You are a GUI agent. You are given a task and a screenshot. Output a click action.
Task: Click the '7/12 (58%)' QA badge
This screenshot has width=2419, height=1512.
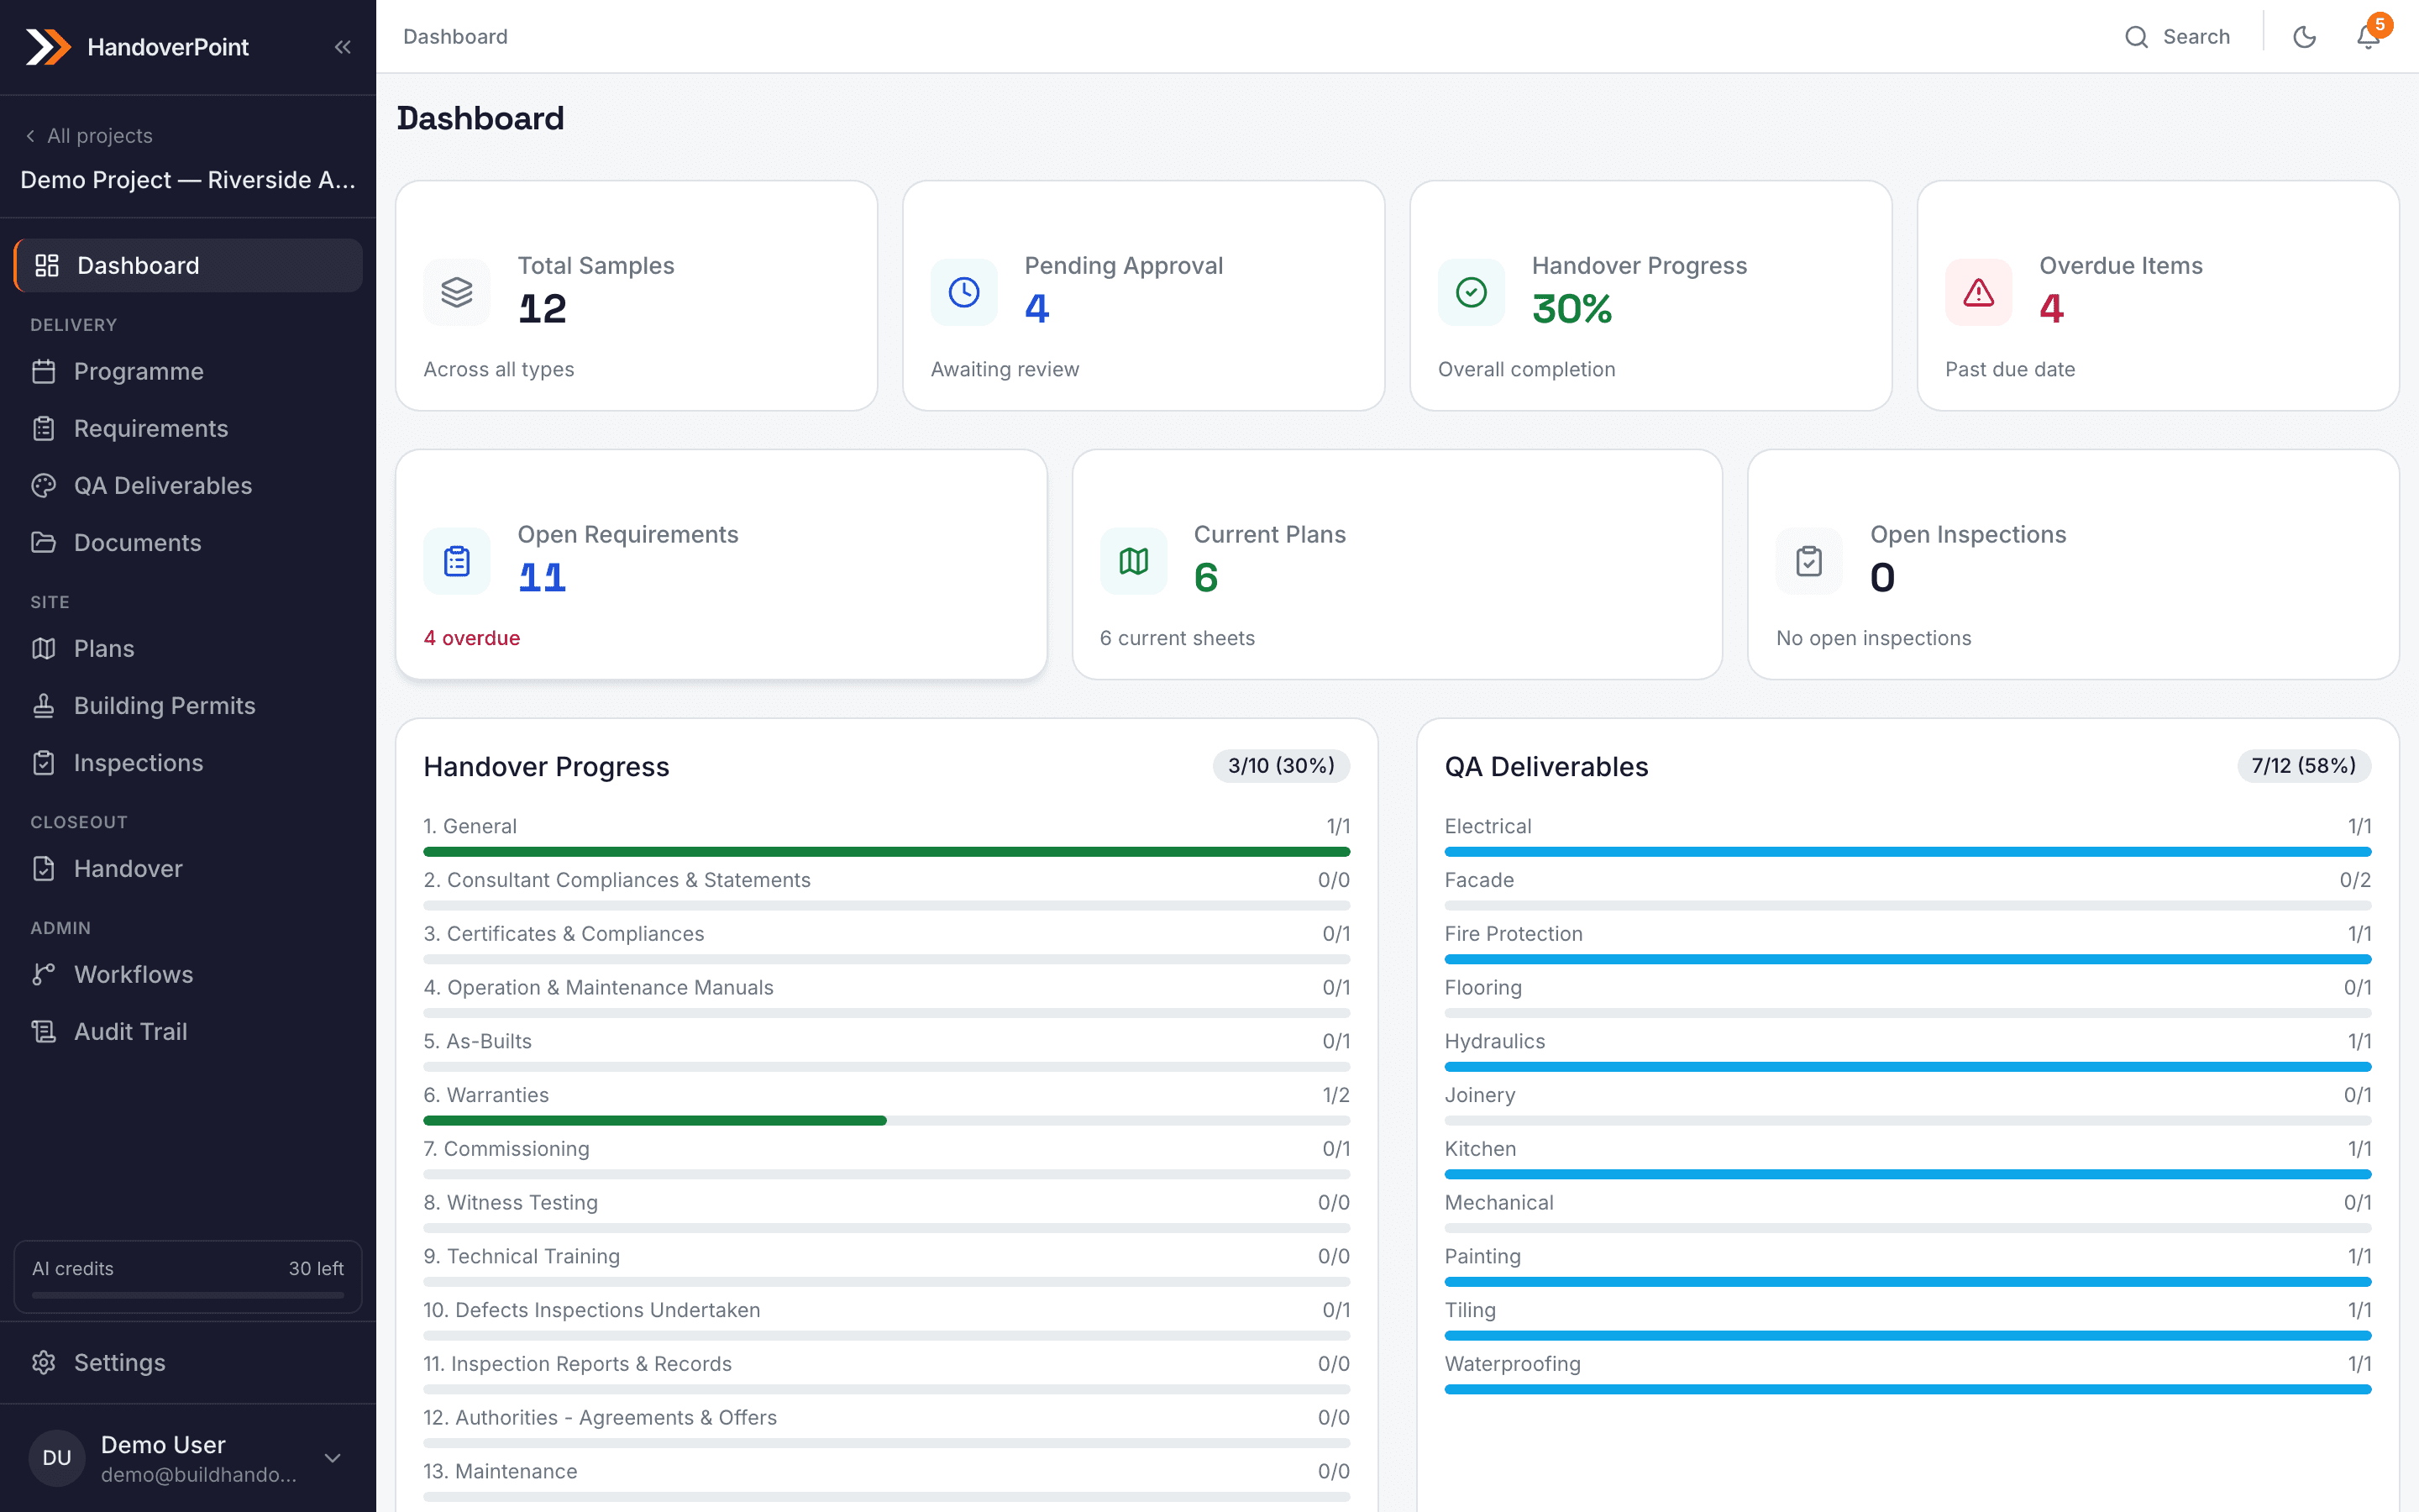[x=2303, y=766]
